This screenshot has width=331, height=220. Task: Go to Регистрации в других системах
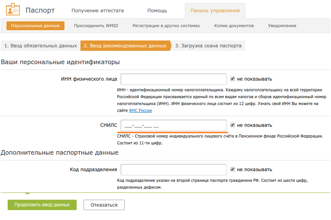coord(166,26)
